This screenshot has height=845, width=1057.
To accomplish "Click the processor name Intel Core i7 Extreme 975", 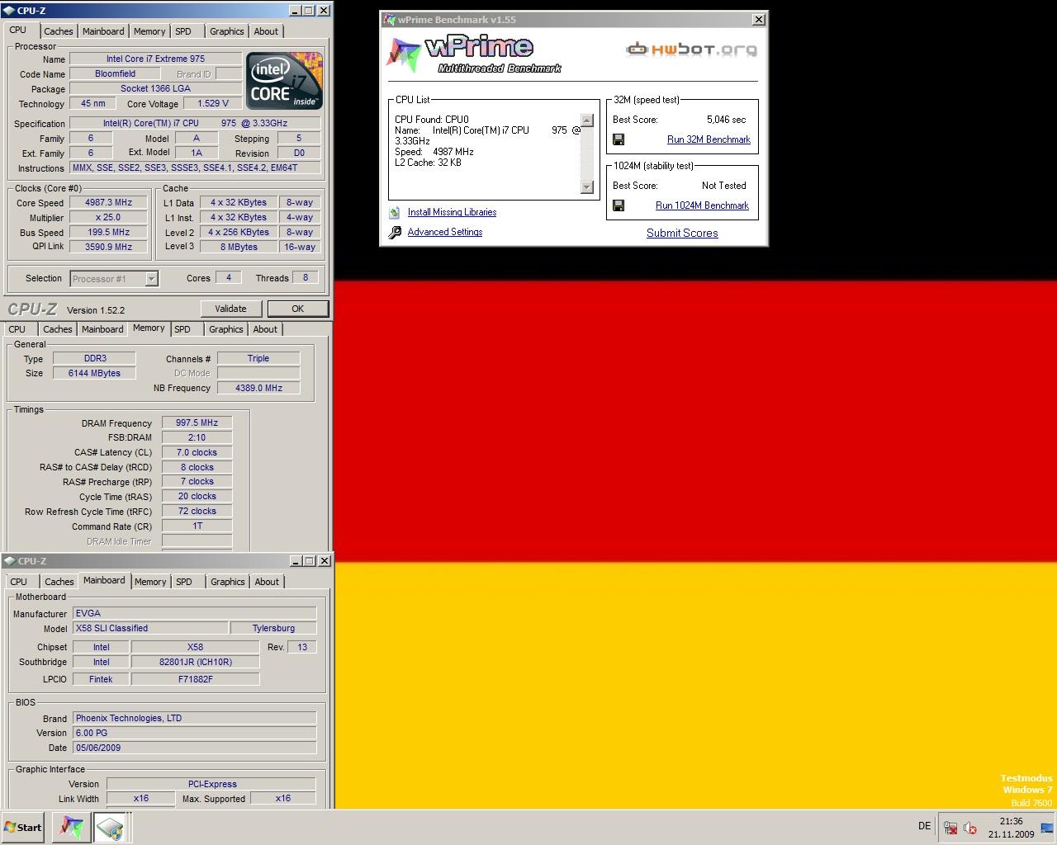I will 155,59.
